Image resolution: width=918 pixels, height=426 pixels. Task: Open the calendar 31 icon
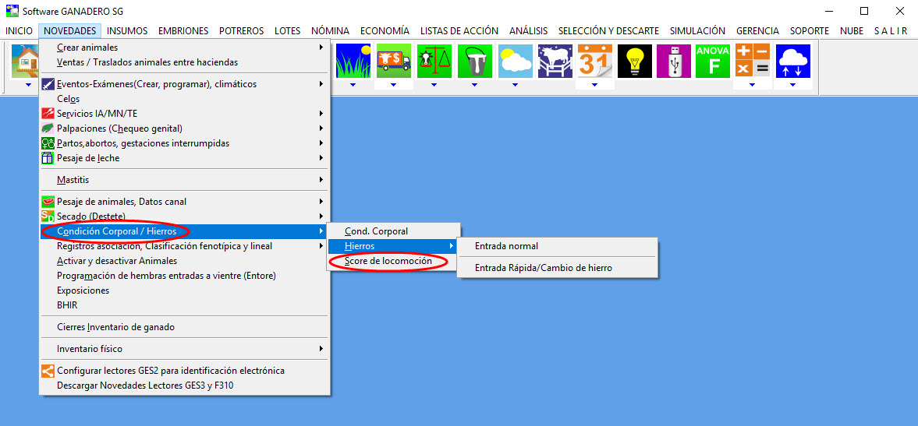(x=594, y=61)
